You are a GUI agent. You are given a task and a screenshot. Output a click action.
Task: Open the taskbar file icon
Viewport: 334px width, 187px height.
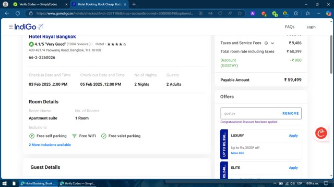[14, 183]
